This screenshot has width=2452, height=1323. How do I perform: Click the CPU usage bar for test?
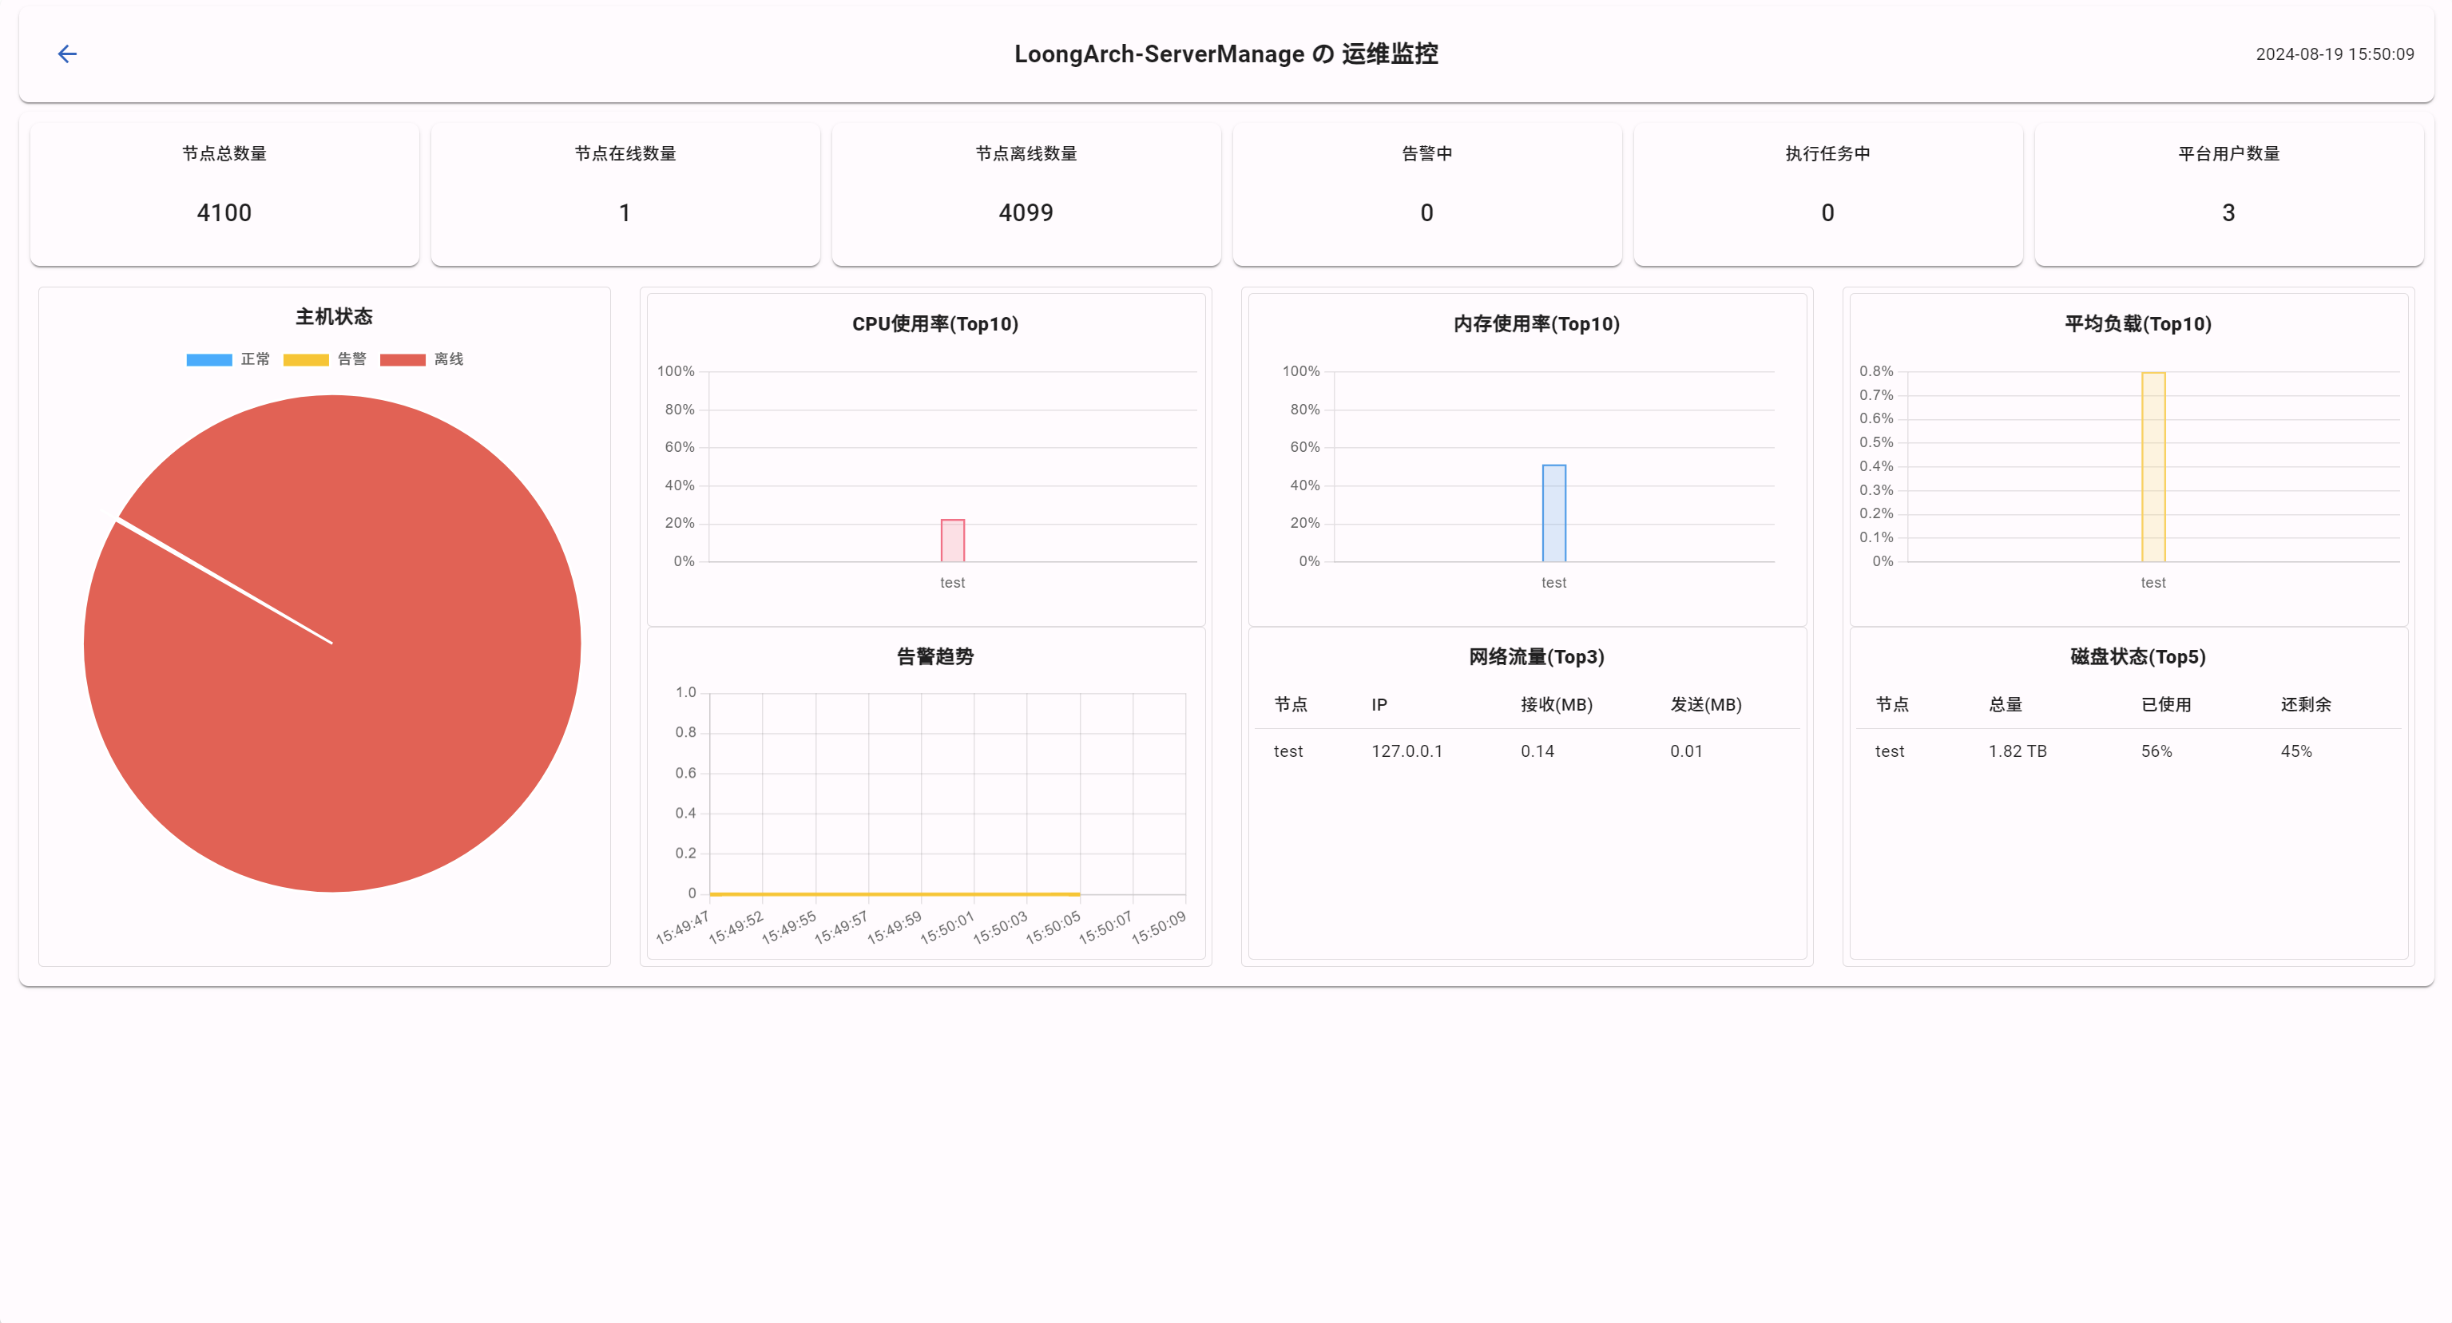[952, 541]
